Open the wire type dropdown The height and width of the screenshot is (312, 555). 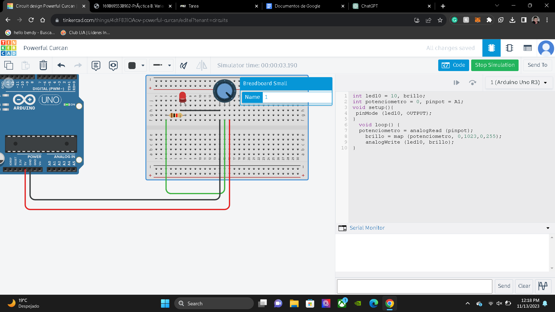(x=161, y=65)
